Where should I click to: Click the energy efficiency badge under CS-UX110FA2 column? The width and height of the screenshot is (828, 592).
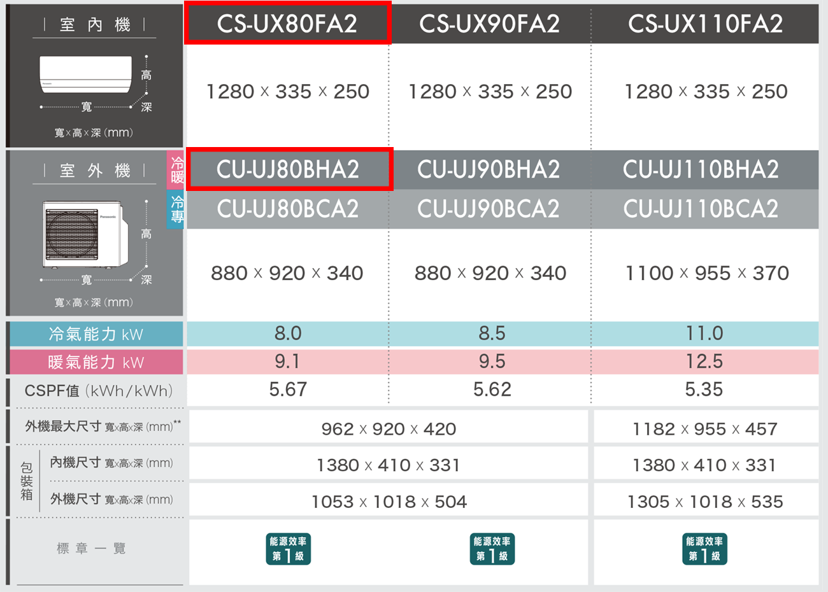pos(704,549)
